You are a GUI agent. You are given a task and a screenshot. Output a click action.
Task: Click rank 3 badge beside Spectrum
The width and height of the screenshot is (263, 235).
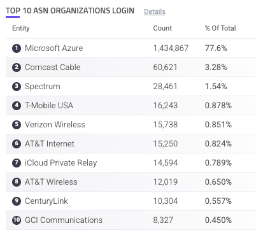17,87
